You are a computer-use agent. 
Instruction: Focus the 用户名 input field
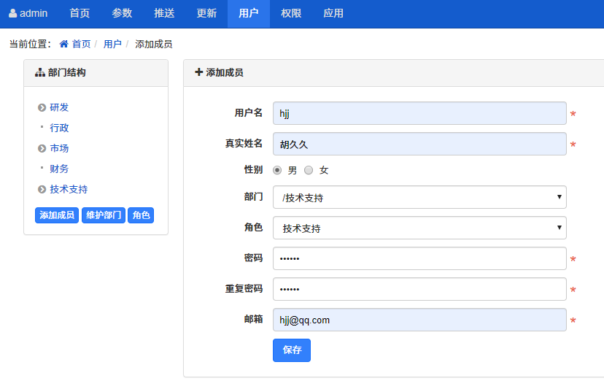coord(419,113)
